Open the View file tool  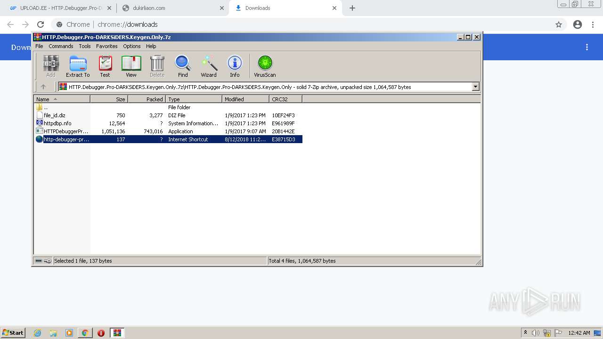tap(131, 66)
